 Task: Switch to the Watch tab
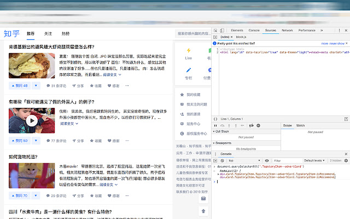click(x=300, y=125)
